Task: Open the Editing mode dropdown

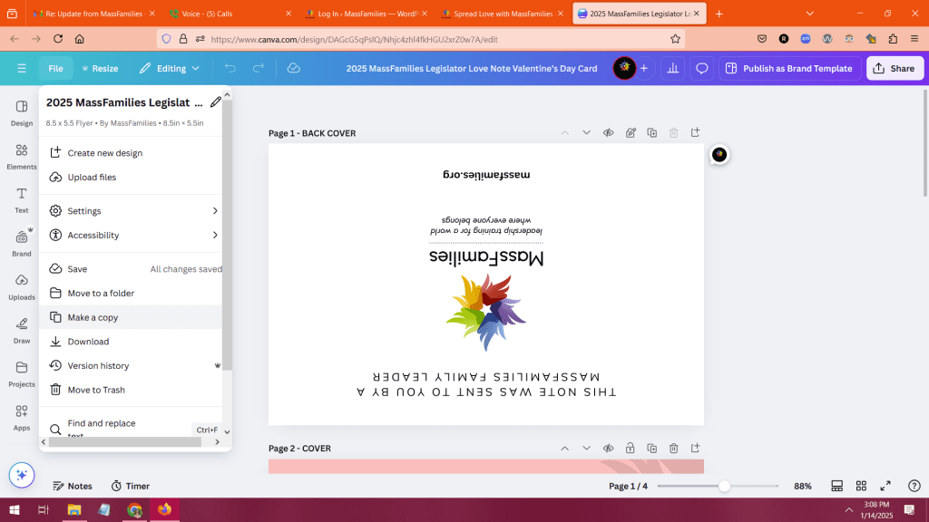Action: tap(170, 68)
